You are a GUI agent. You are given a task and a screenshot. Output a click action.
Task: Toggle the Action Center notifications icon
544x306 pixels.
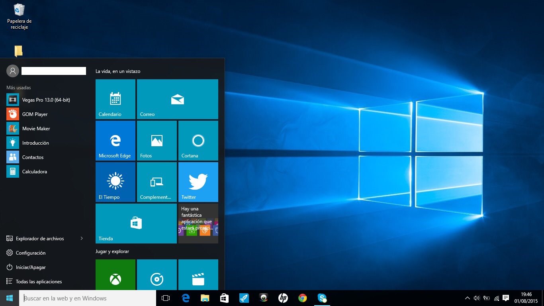point(506,298)
